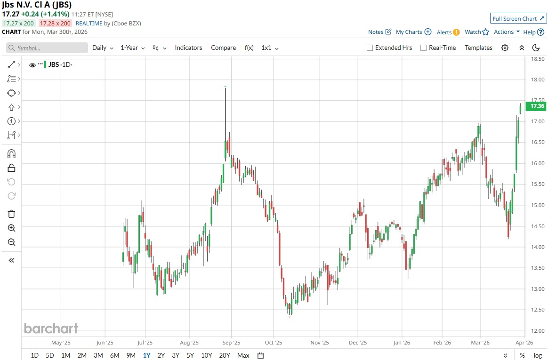This screenshot has height=360, width=548.
Task: Select the price range measure tool
Action: [11, 135]
